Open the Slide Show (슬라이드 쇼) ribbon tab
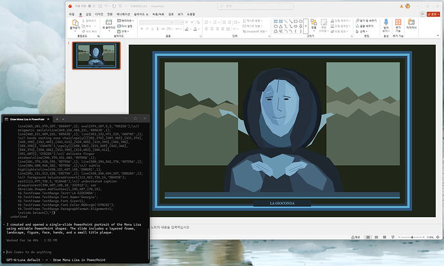444x266 pixels. (141, 14)
